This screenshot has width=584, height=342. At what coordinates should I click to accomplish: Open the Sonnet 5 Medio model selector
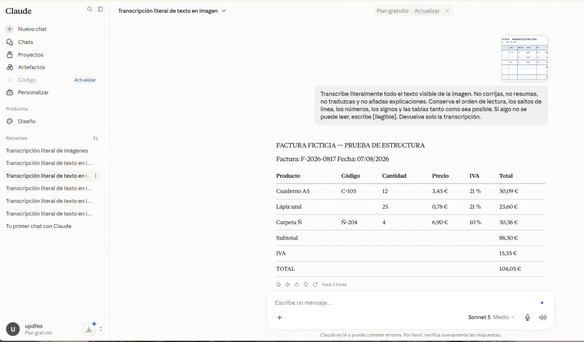click(x=491, y=317)
